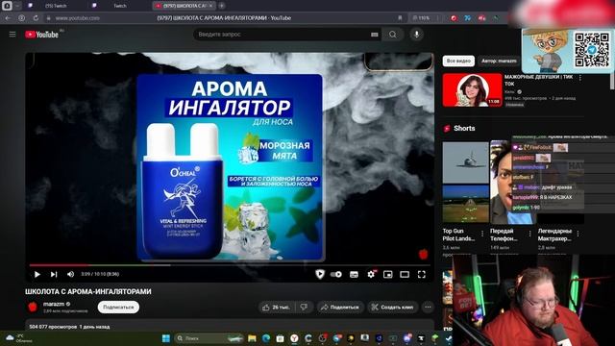Skip to the next video
This screenshot has height=346, width=615.
(54, 274)
